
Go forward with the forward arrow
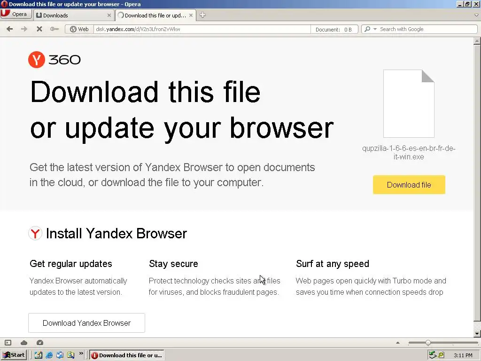coord(24,29)
